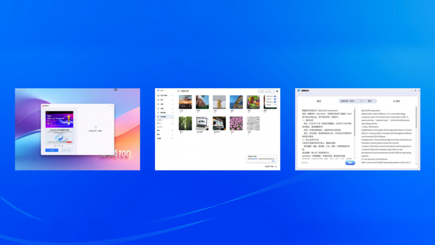
Task: Switch to the desktop window with the pink wallpaper
Action: point(78,129)
